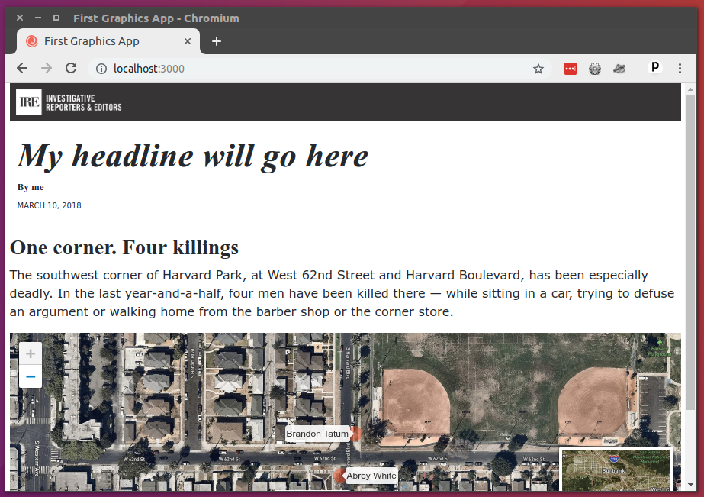The height and width of the screenshot is (497, 704).
Task: Click the site information icon in address bar
Action: [x=101, y=69]
